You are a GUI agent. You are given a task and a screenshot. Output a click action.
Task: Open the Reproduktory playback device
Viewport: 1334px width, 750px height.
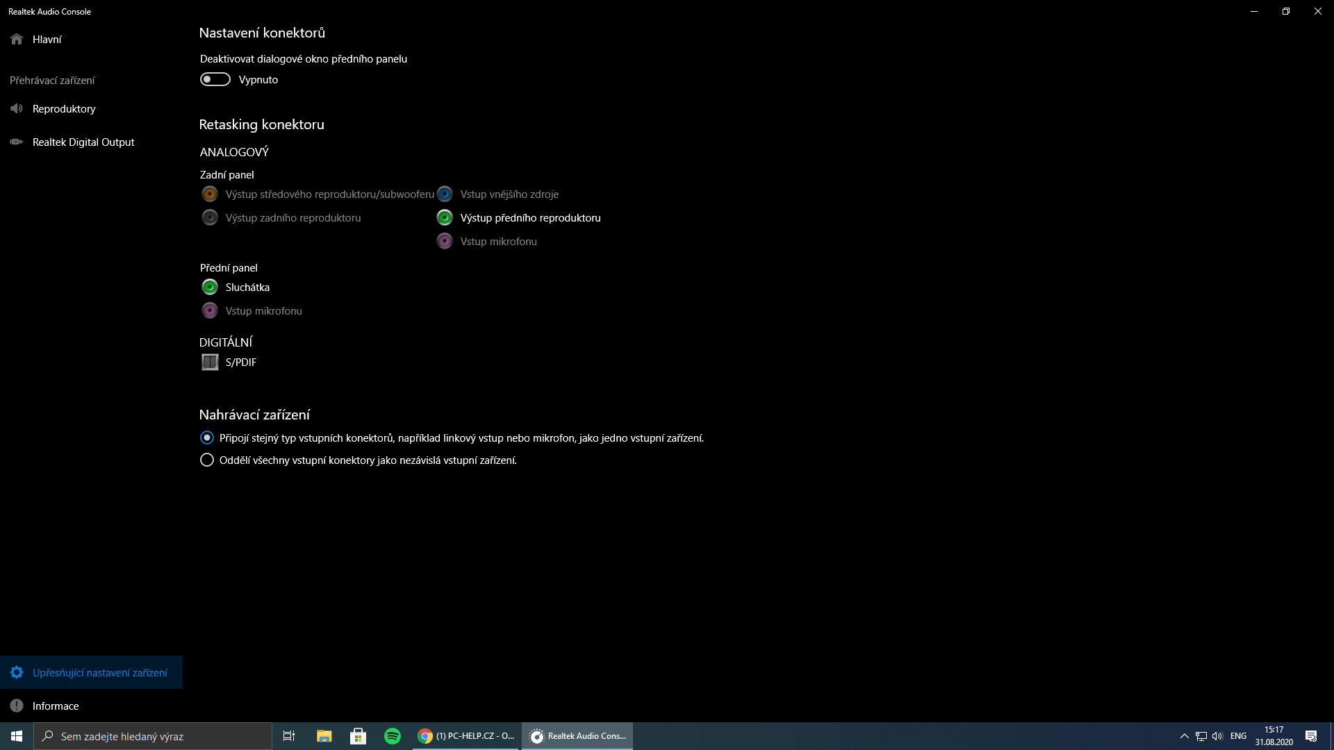tap(64, 109)
